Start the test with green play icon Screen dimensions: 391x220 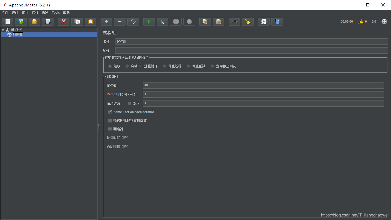pos(149,22)
